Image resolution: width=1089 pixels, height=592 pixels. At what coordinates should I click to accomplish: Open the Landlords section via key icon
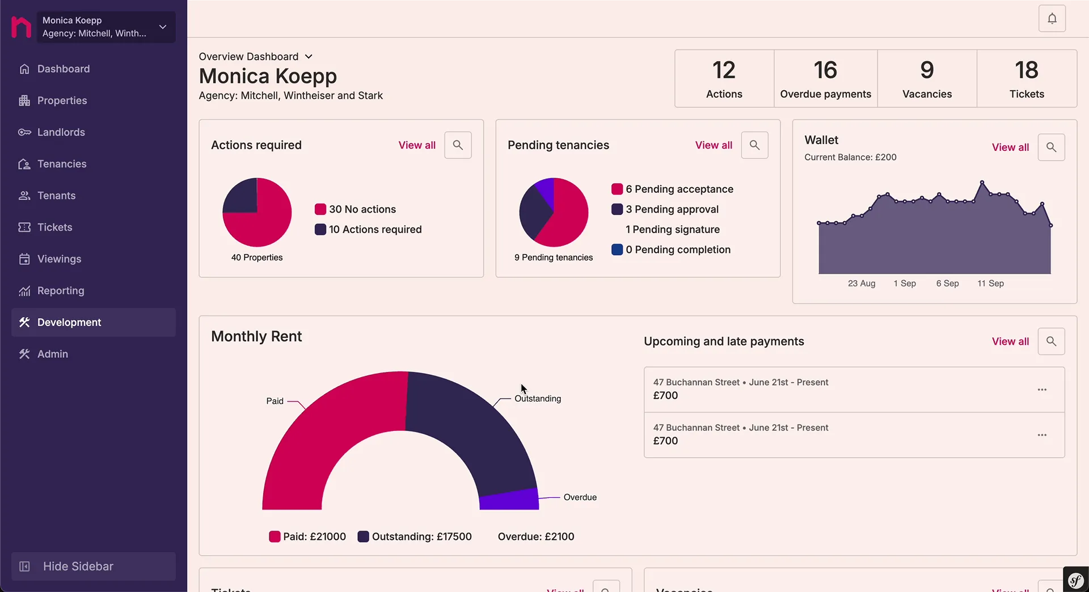click(24, 132)
